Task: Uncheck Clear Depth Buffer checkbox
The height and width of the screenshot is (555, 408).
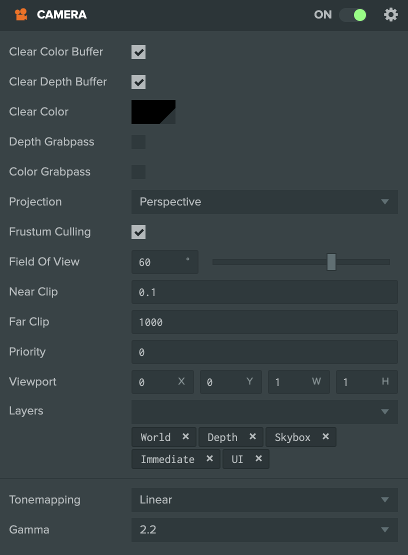Action: 138,82
